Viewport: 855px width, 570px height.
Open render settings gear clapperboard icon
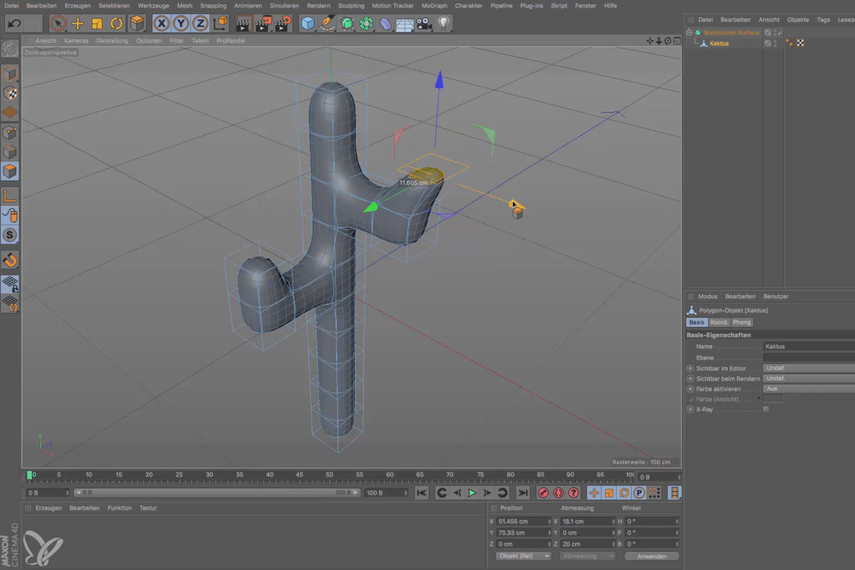[x=283, y=24]
